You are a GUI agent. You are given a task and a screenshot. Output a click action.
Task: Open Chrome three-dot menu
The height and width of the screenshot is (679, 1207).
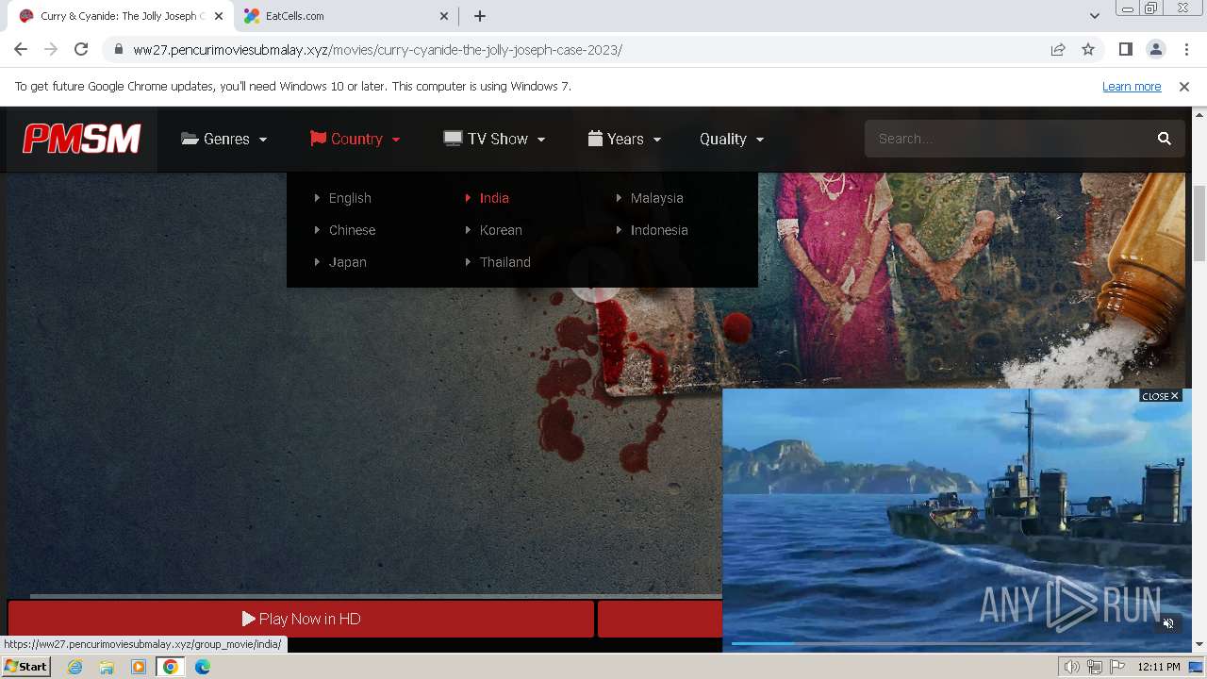(x=1185, y=49)
